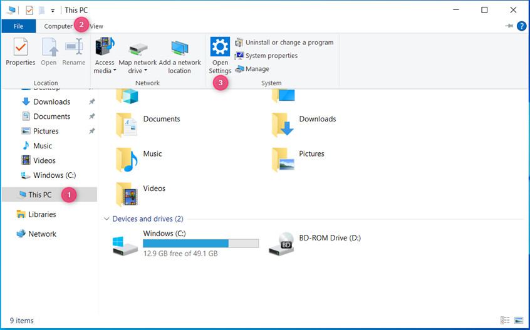530x330 pixels.
Task: Click the Windows (C:) storage usage bar
Action: pyautogui.click(x=200, y=244)
